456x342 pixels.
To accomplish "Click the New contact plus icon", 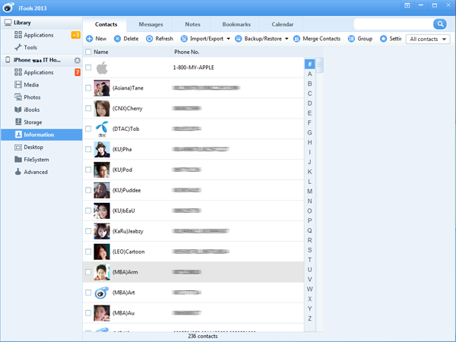I will tap(89, 39).
